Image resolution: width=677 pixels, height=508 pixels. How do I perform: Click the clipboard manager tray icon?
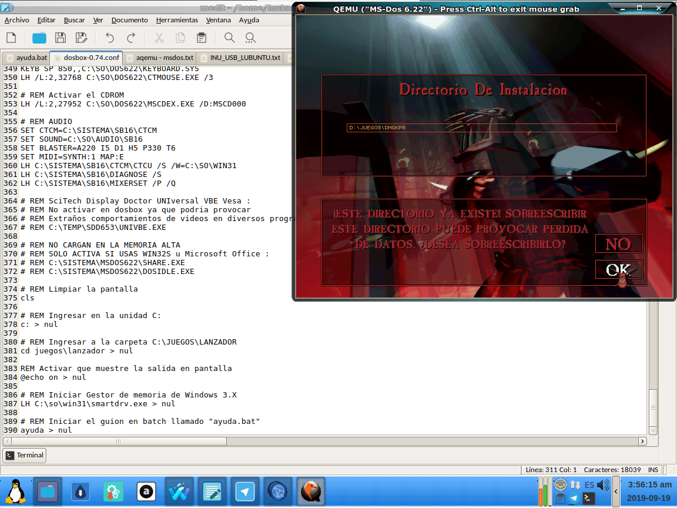point(561,499)
